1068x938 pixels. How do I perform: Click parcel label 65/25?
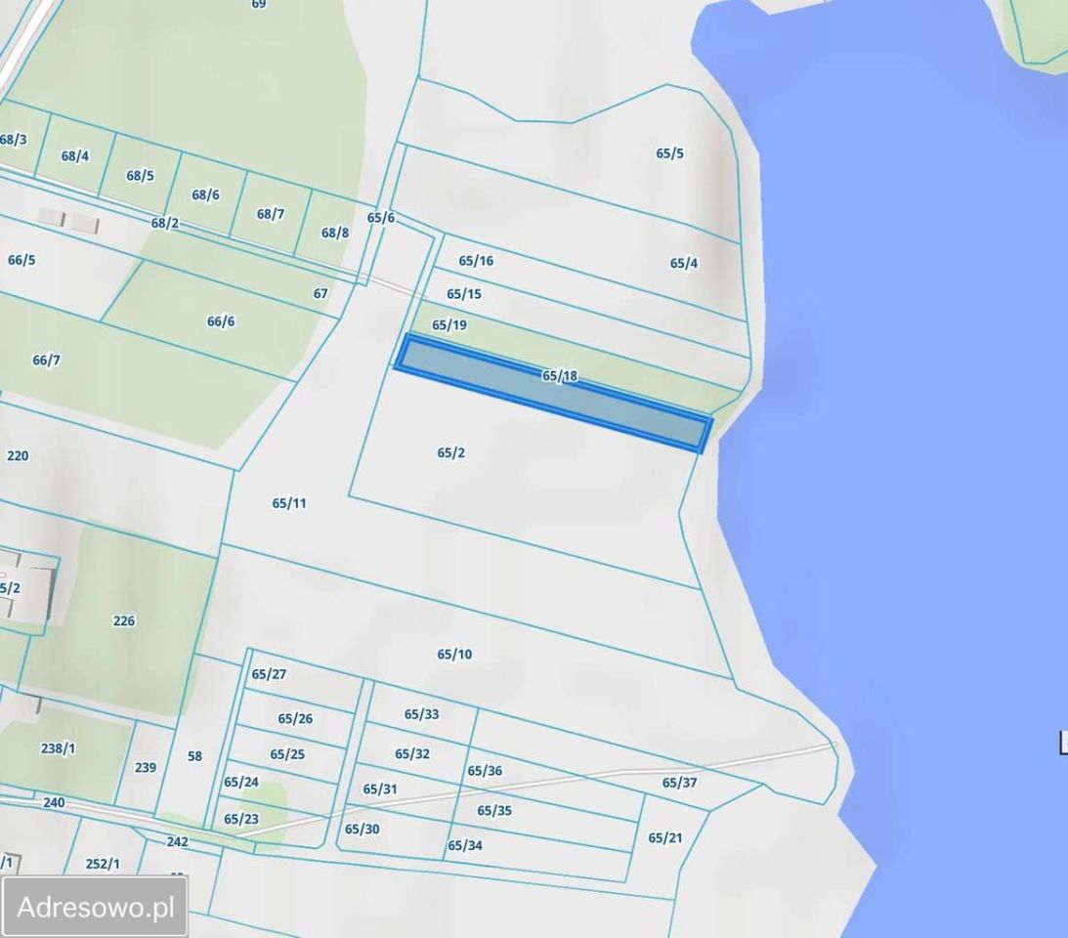coord(287,754)
